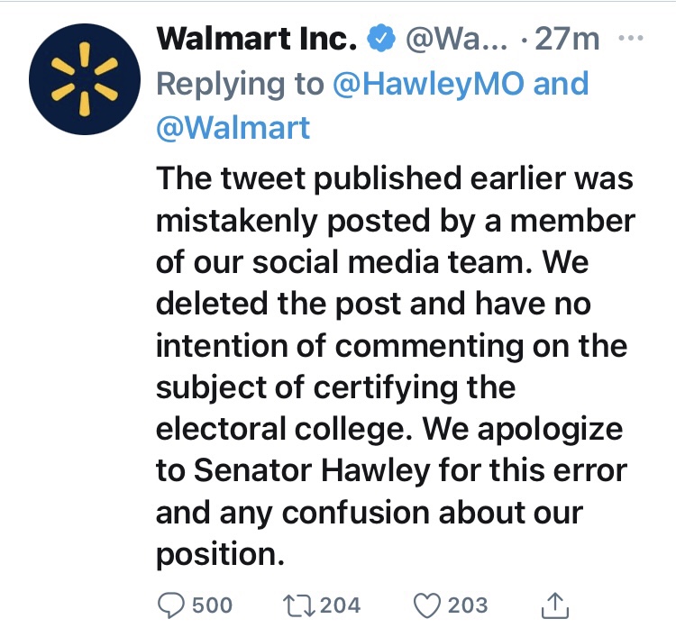676x637 pixels.
Task: Visit the @Walmart mention link
Action: [x=233, y=127]
